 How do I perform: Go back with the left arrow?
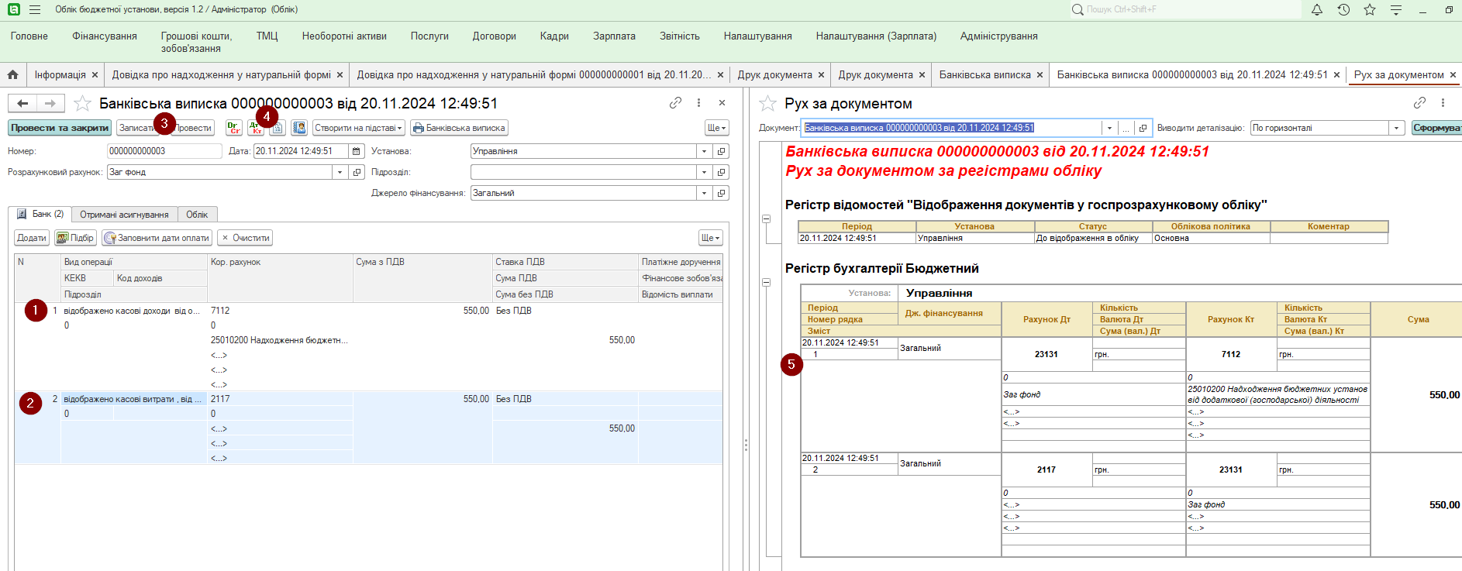[x=22, y=104]
